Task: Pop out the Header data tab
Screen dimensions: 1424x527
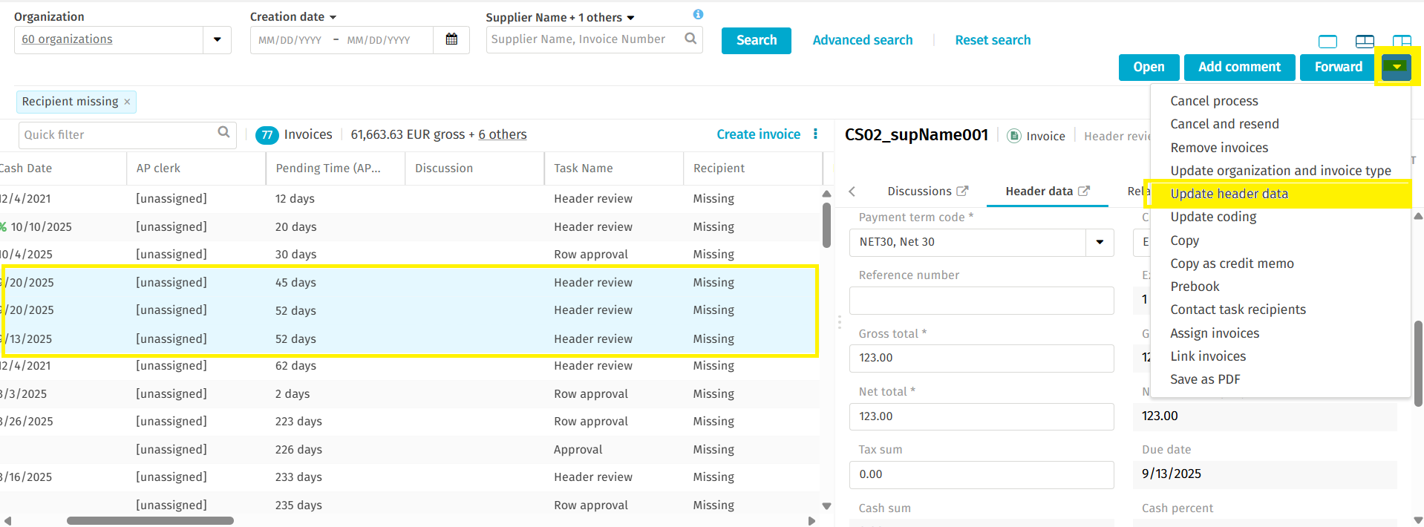Action: (1084, 192)
